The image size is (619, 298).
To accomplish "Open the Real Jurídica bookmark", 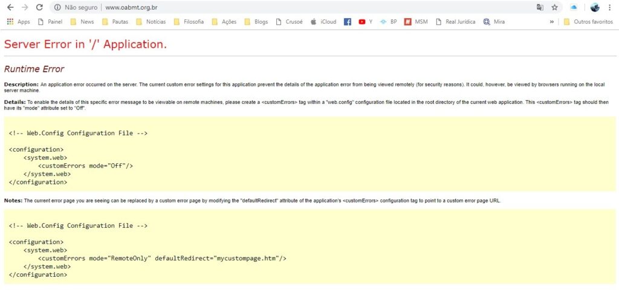I will [x=455, y=22].
